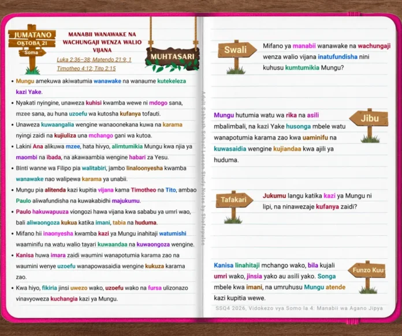This screenshot has width=402, height=336.
Task: Click the words Paulo hakuwapuuza
Action: (x=42, y=212)
